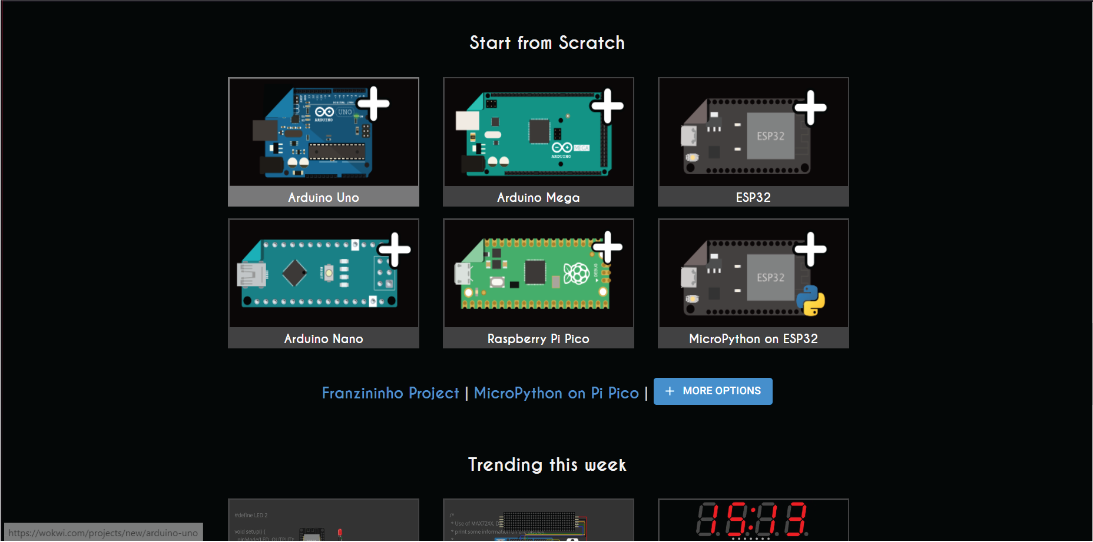Select the Arduino Mega label
Screen dimensions: 1093x542
538,198
